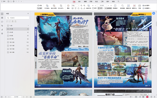Switch to the 保护 (Protect) tab

108,2
